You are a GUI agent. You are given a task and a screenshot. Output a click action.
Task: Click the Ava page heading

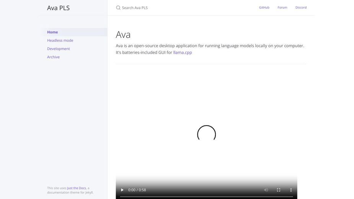tap(123, 34)
